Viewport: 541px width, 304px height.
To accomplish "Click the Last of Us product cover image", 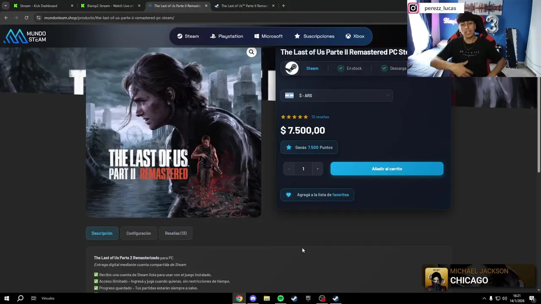I will 173,133.
